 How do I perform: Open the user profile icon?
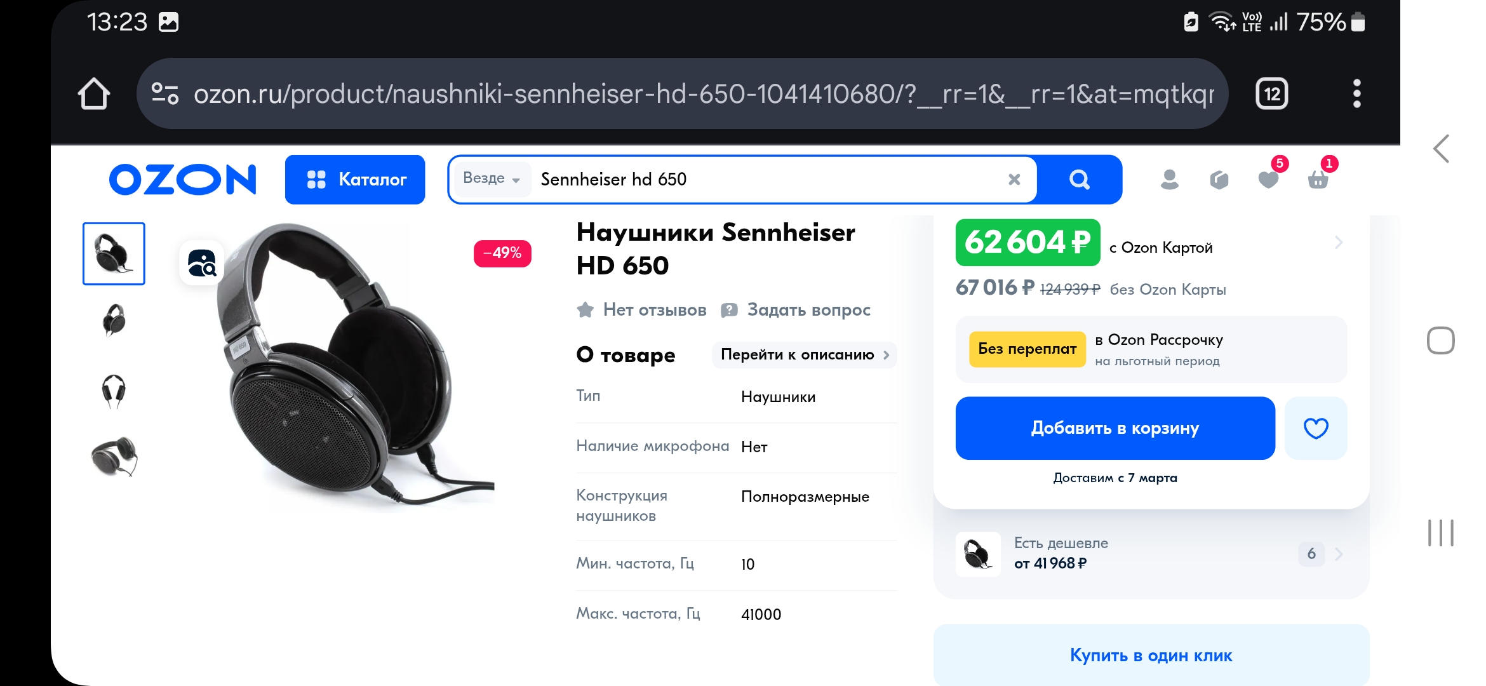tap(1169, 180)
